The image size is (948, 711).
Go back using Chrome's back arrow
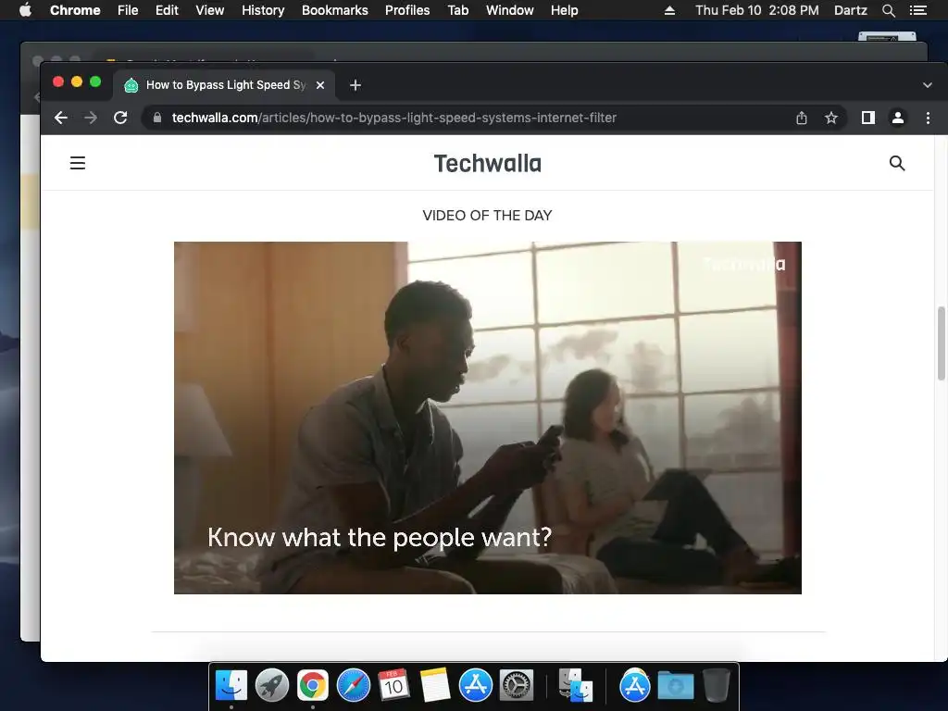(x=60, y=118)
